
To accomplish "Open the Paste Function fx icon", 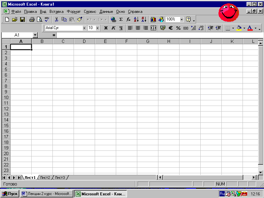I will coord(128,19).
